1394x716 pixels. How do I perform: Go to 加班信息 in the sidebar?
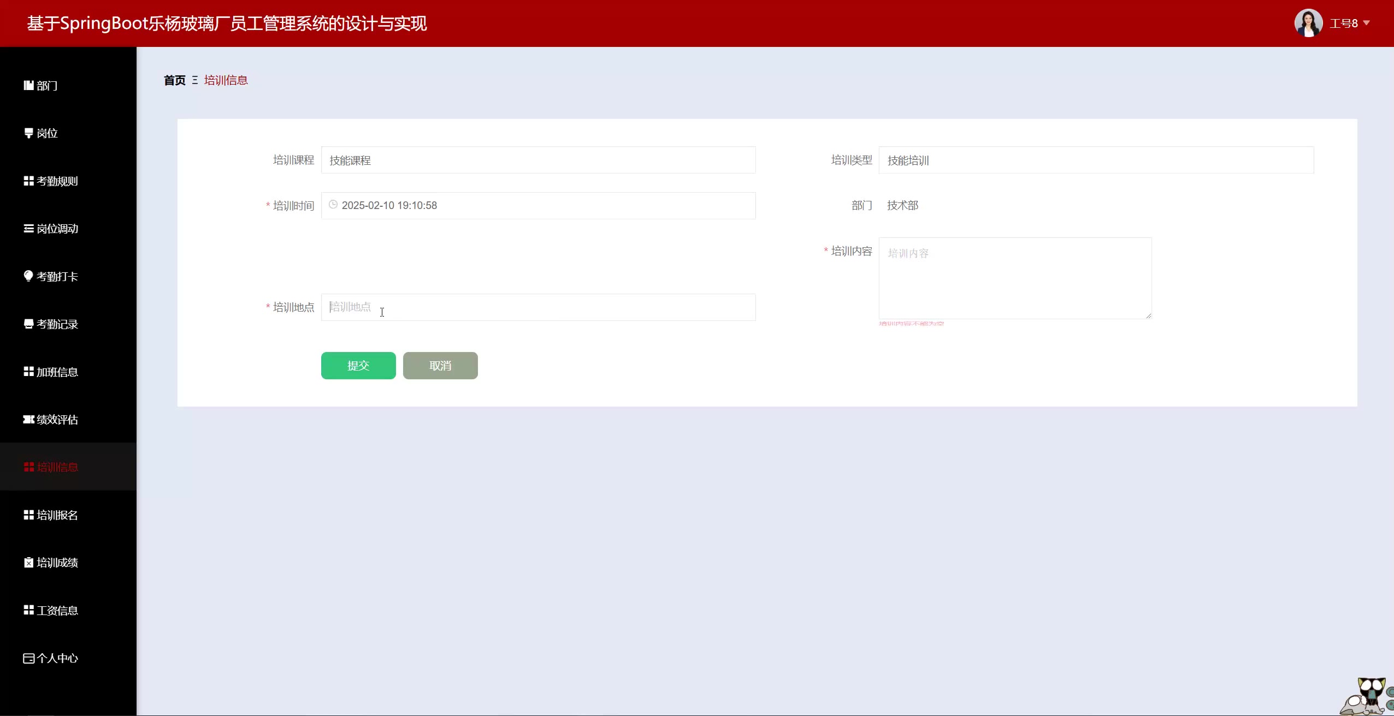(x=57, y=372)
